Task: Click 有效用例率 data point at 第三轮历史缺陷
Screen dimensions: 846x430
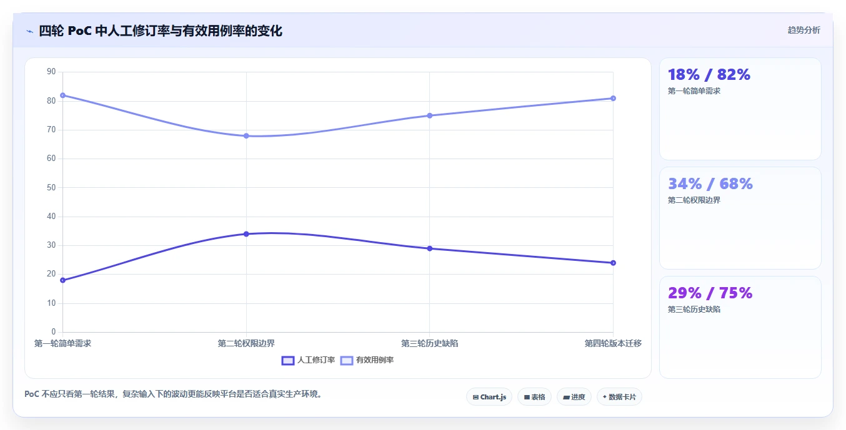Action: pos(429,115)
